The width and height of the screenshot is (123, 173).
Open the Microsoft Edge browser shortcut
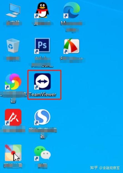72,10
